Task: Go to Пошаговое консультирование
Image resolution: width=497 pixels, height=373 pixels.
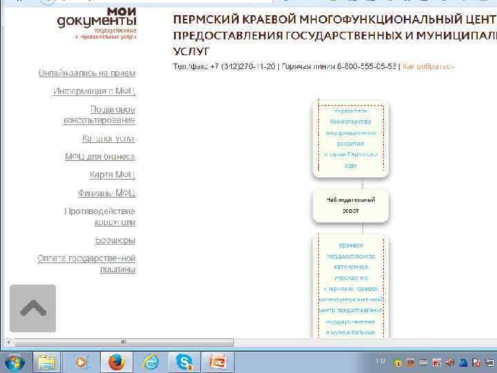Action: click(x=99, y=115)
